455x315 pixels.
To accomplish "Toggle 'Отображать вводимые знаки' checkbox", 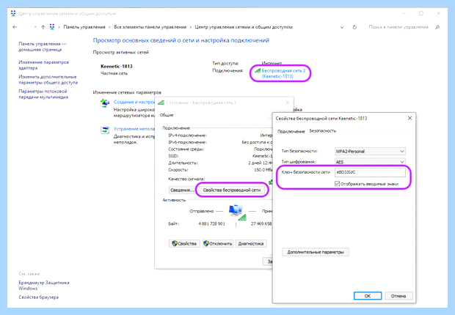I will (x=337, y=184).
